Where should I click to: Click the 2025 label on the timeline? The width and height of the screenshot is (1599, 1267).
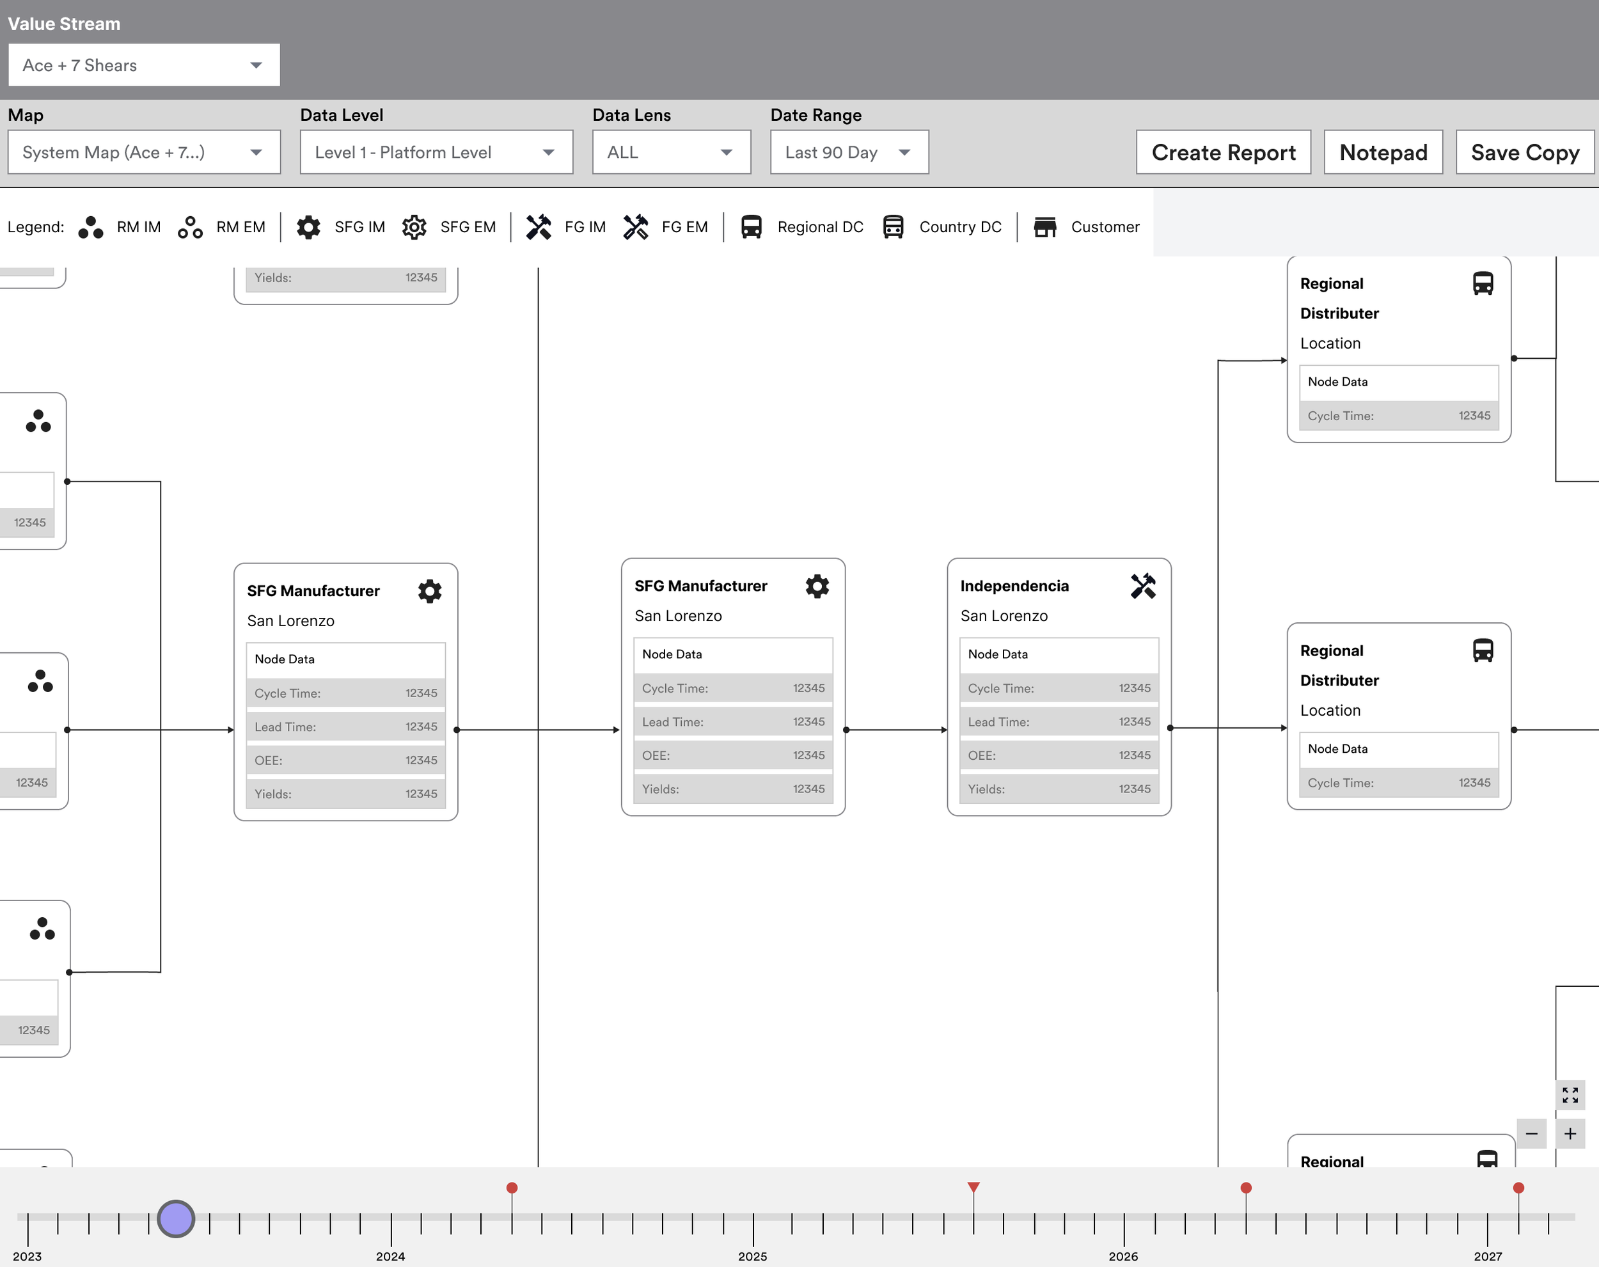pos(752,1256)
